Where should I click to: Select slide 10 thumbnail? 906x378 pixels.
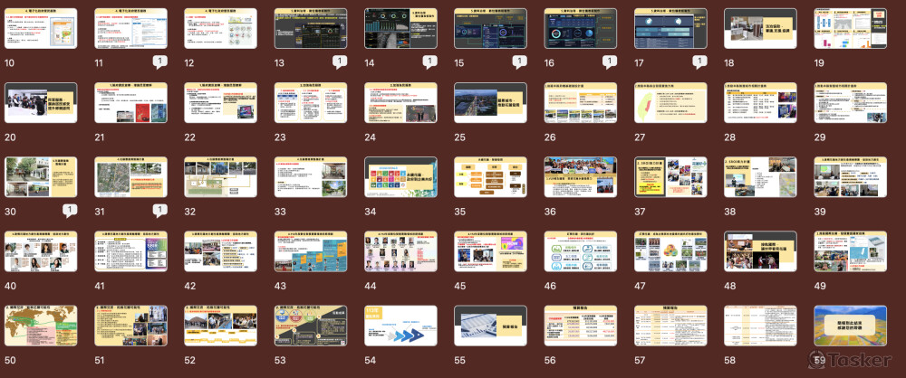point(41,29)
